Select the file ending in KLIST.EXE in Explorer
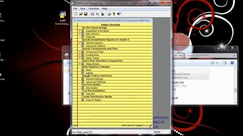The height and width of the screenshot is (136, 243). pos(178,83)
